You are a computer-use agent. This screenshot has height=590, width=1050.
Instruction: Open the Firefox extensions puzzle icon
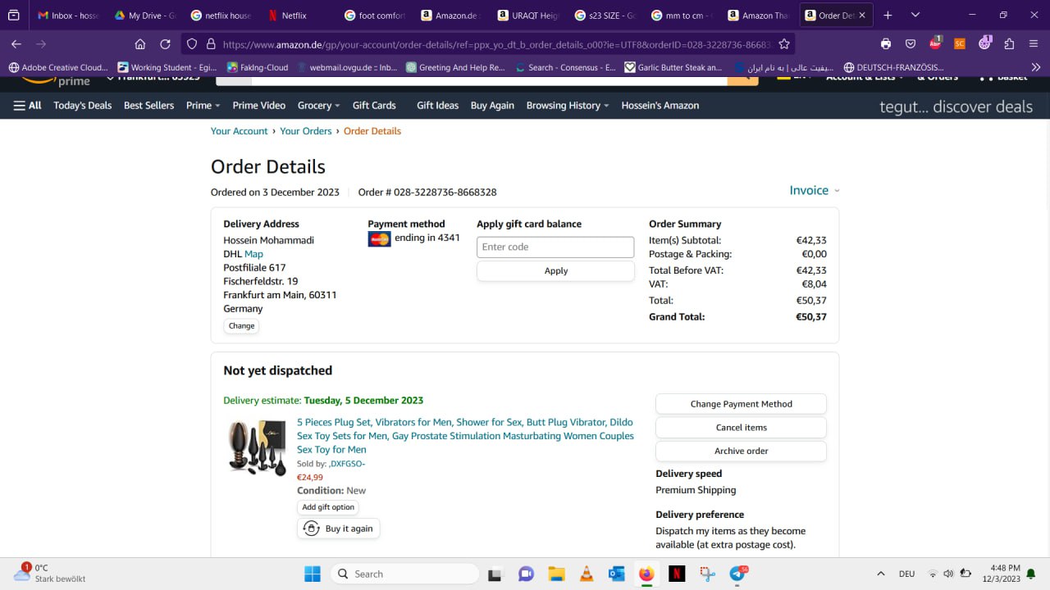[1009, 44]
